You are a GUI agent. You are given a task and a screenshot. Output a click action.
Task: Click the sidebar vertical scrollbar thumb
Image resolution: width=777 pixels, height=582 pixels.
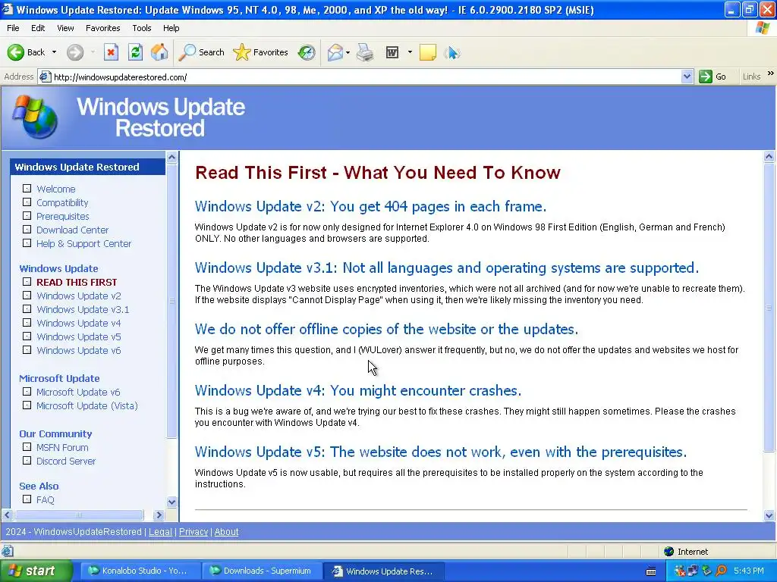click(171, 300)
